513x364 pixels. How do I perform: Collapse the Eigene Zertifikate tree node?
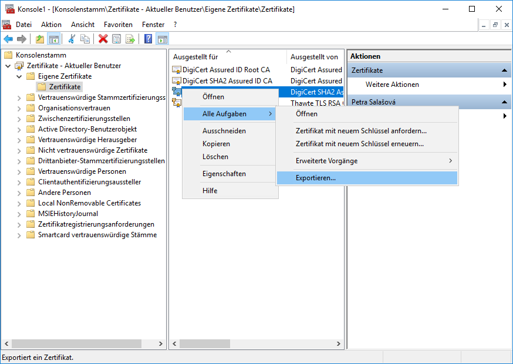coord(19,76)
